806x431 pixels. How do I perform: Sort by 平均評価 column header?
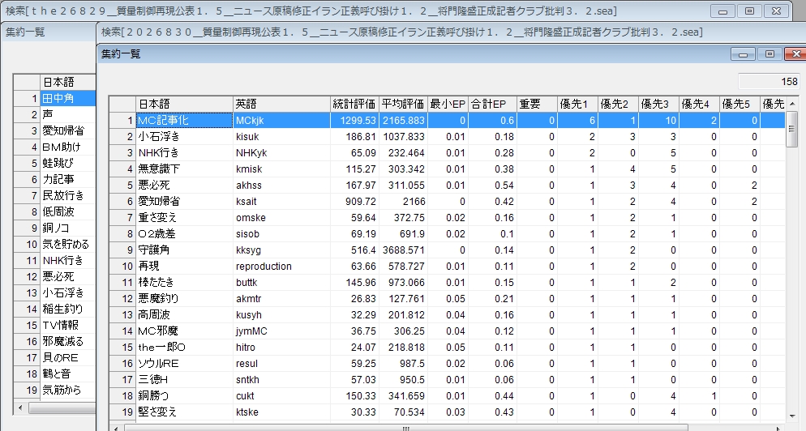coord(403,104)
